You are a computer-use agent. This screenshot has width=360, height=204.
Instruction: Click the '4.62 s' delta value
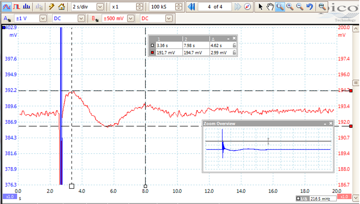click(216, 45)
